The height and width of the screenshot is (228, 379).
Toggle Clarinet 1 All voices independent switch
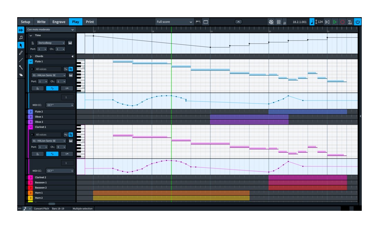pyautogui.click(x=32, y=134)
